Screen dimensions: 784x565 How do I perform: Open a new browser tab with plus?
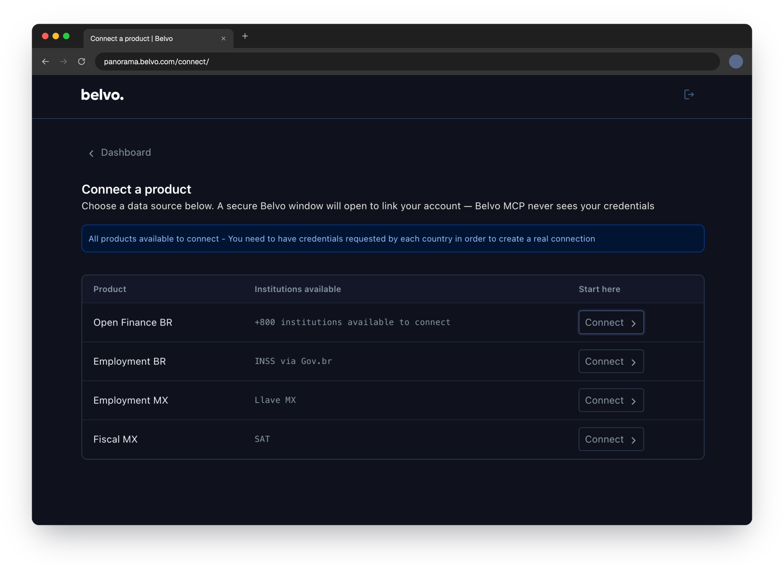[245, 36]
